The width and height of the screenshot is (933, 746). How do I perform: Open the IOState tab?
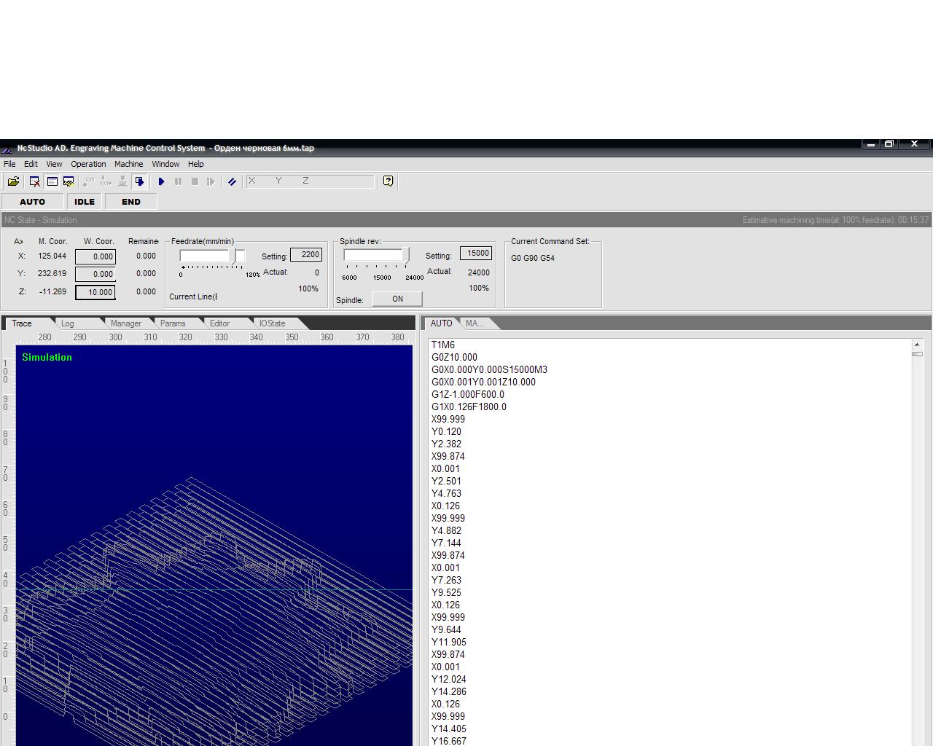point(272,323)
